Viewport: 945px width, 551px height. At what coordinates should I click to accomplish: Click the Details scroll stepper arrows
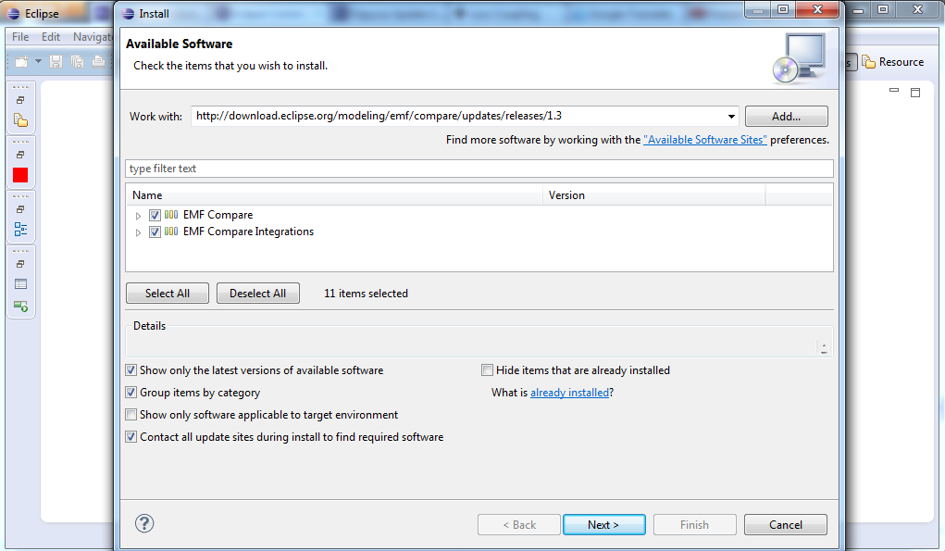824,348
